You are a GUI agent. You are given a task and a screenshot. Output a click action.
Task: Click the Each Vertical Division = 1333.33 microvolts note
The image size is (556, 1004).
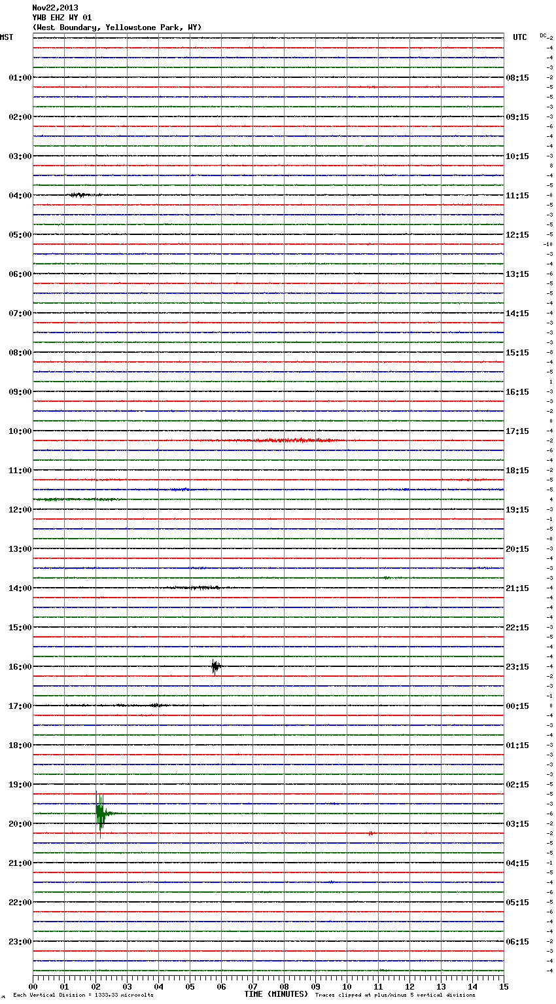pos(84,995)
